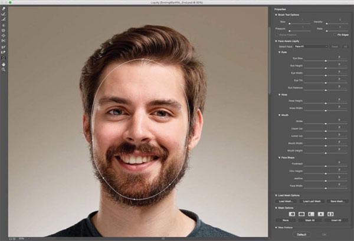Click the Eye Distance value field

click(339, 86)
